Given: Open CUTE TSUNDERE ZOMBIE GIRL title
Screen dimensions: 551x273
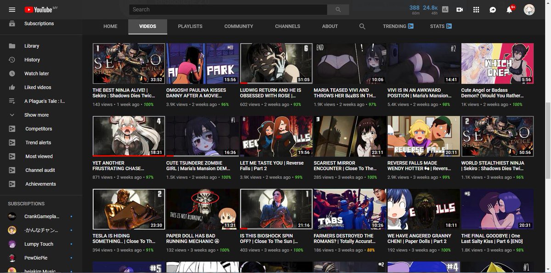Looking at the screenshot, I should pos(198,165).
